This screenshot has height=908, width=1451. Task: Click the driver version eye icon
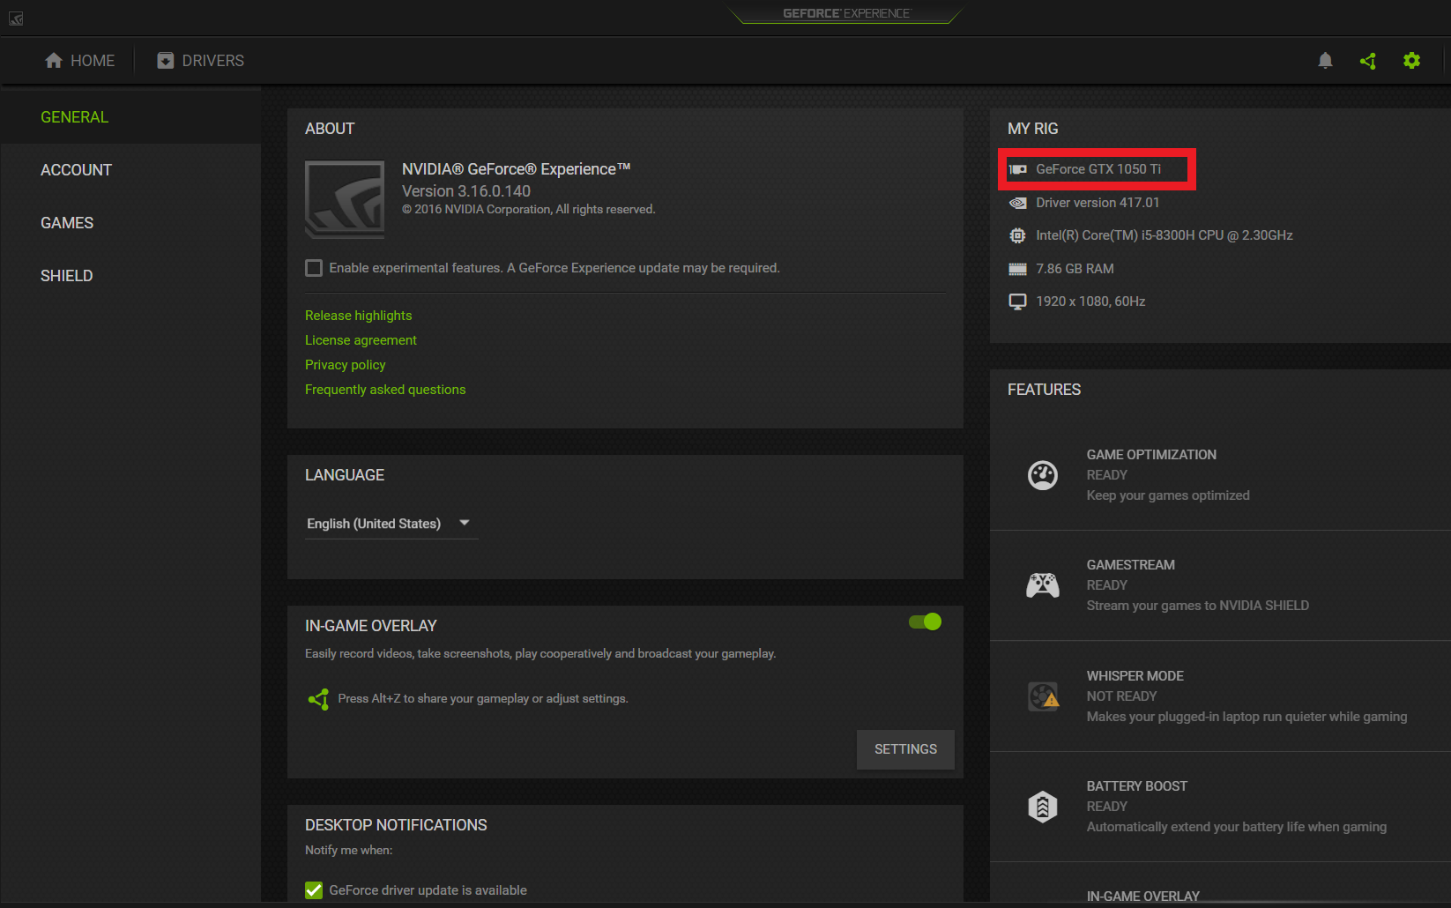[1017, 203]
